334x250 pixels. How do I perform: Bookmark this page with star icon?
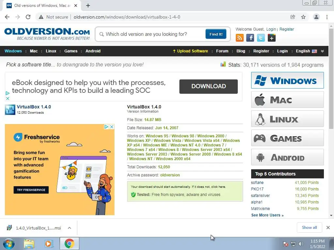[x=303, y=17]
